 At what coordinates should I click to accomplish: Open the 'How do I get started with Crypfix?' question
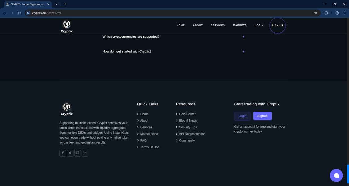point(127,51)
